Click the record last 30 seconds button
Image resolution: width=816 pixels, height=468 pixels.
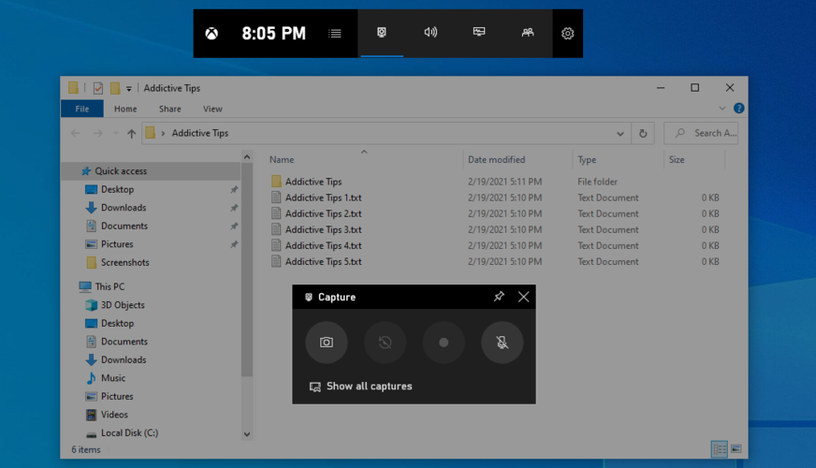click(x=386, y=343)
